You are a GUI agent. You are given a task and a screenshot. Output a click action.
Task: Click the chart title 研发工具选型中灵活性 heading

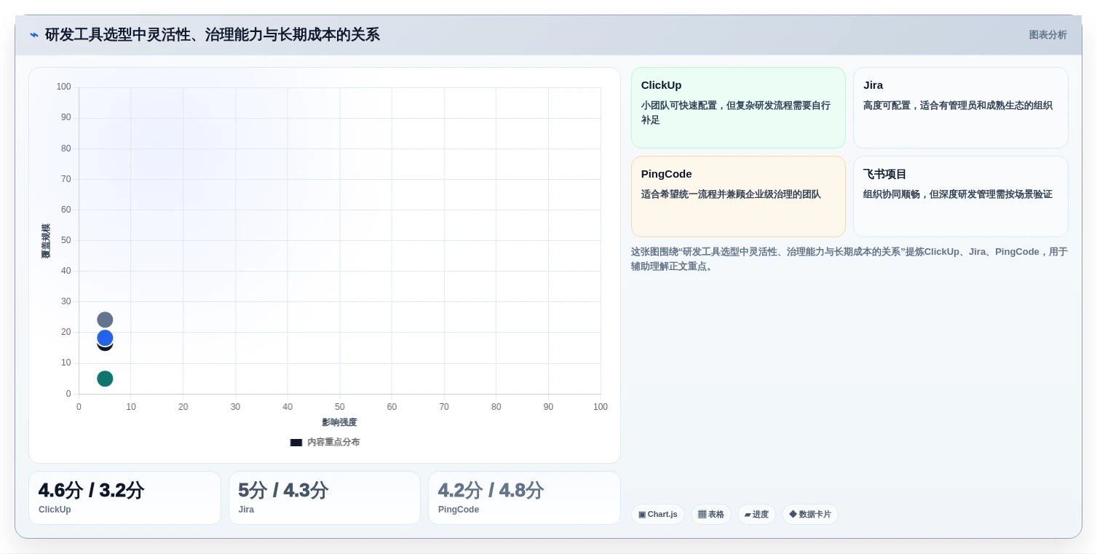pyautogui.click(x=212, y=35)
